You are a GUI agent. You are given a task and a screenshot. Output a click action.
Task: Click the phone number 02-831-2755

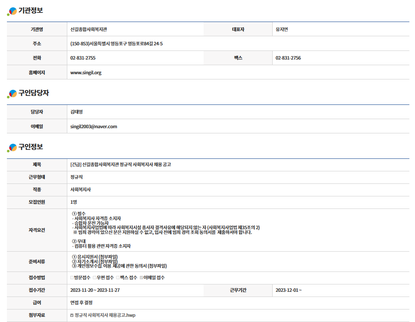(83, 58)
